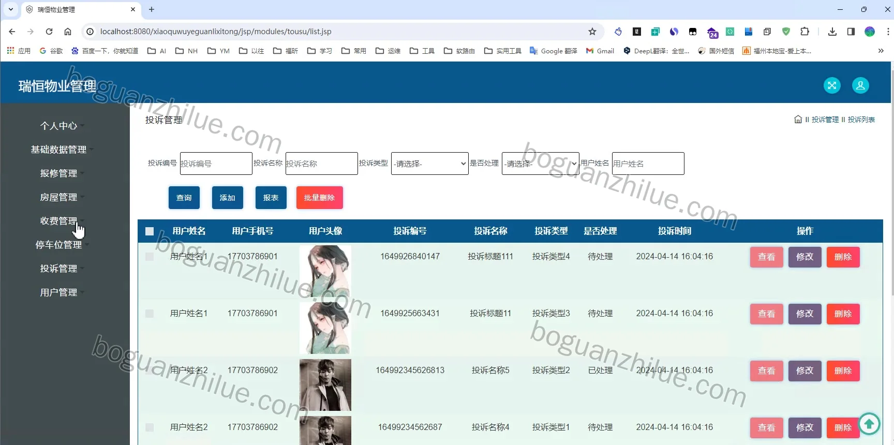Check the row with 投诉标题111
This screenshot has width=894, height=445.
(150, 257)
